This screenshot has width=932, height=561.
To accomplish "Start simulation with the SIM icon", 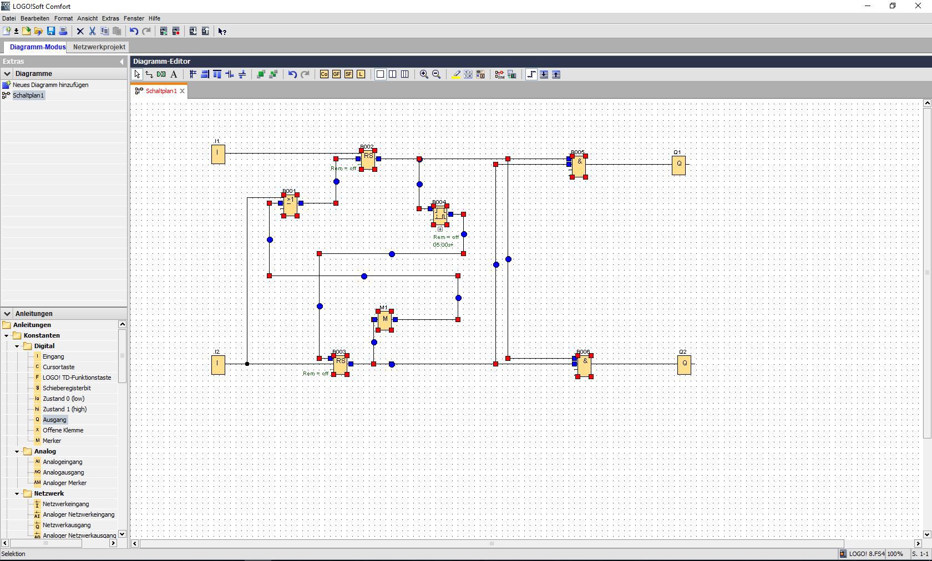I will pyautogui.click(x=499, y=74).
